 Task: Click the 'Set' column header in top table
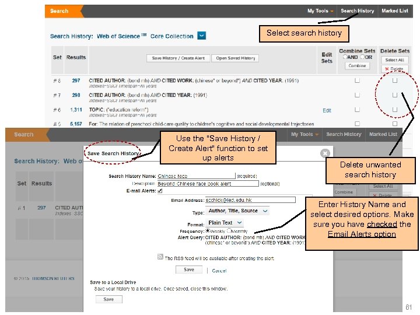(57, 57)
